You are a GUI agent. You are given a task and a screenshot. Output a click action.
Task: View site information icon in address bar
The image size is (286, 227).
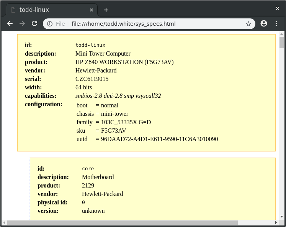tap(50, 24)
